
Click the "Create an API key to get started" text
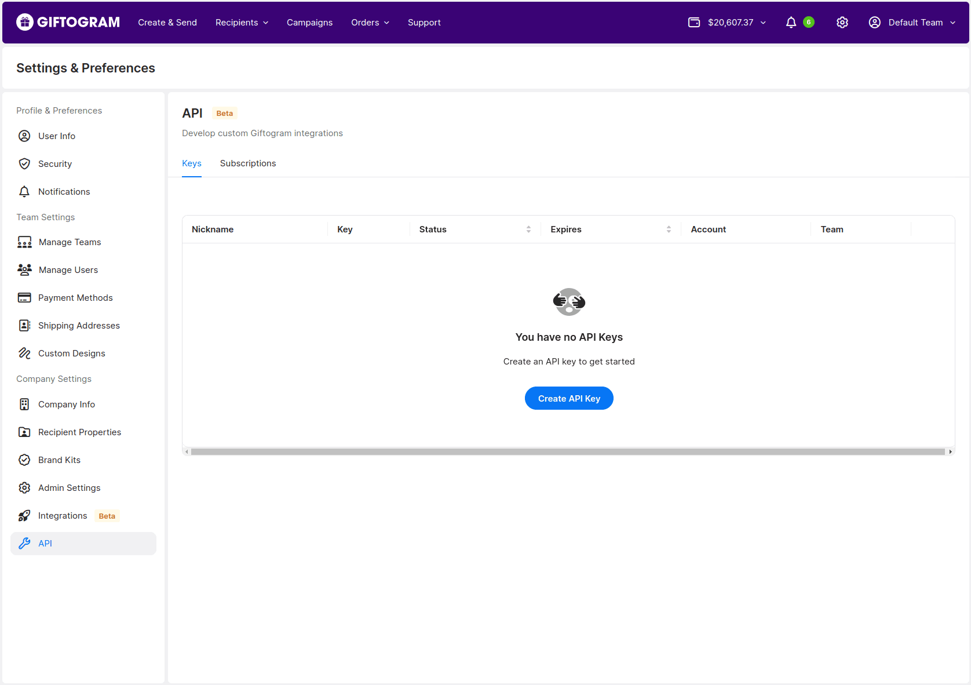569,362
